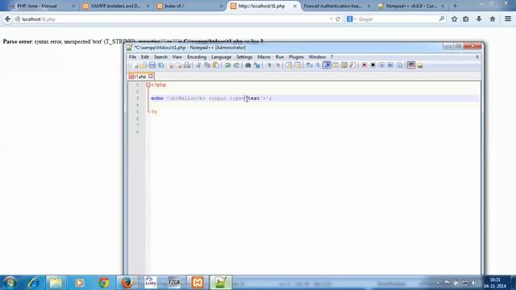Click the User Defined Language icon
This screenshot has width=516, height=290.
tap(335, 65)
